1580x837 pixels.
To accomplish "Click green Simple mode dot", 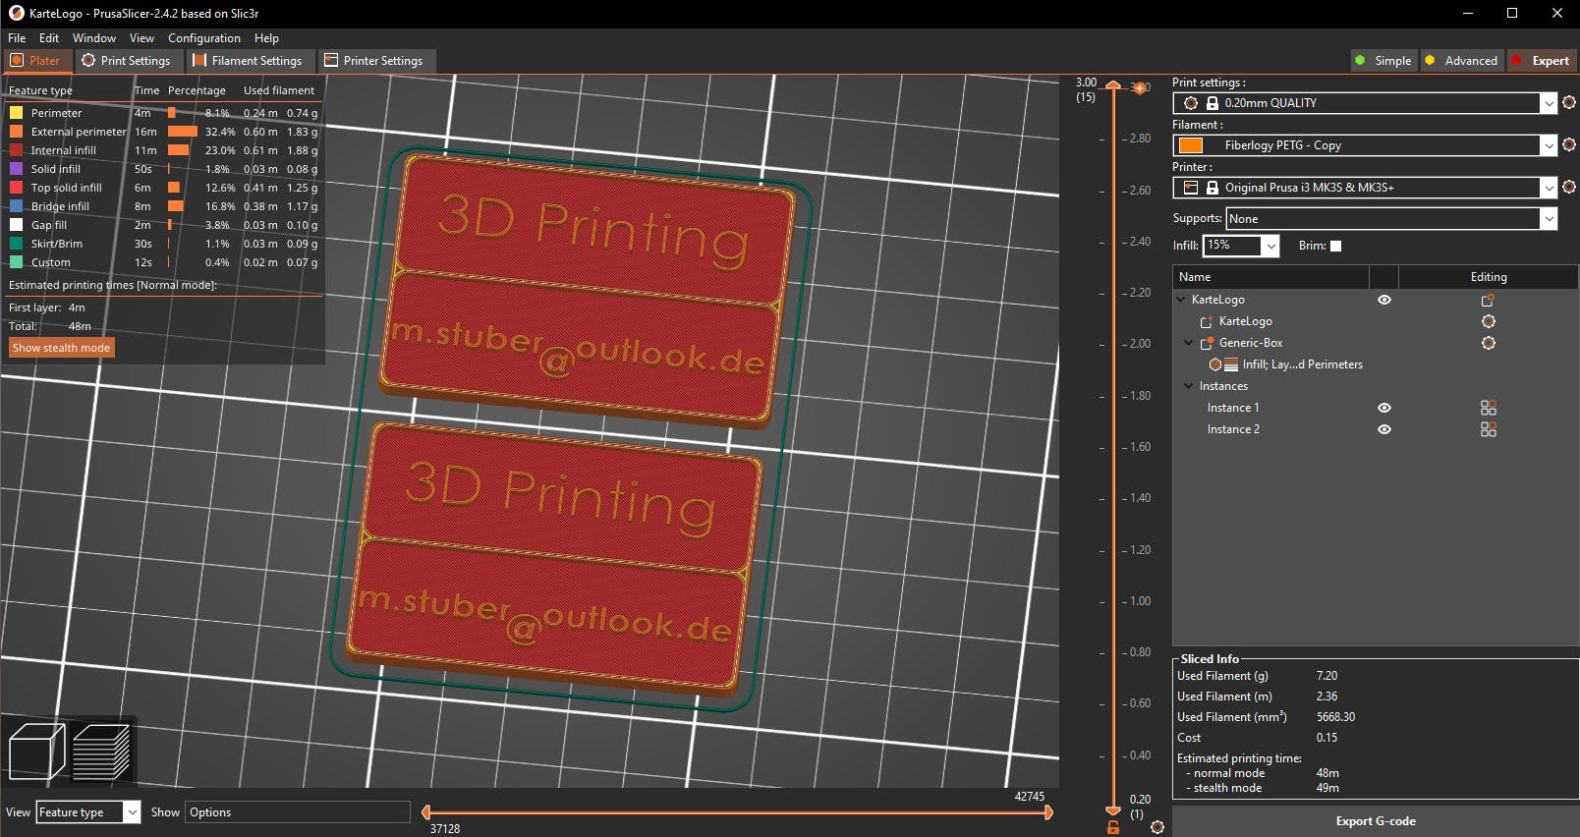I will tap(1360, 60).
